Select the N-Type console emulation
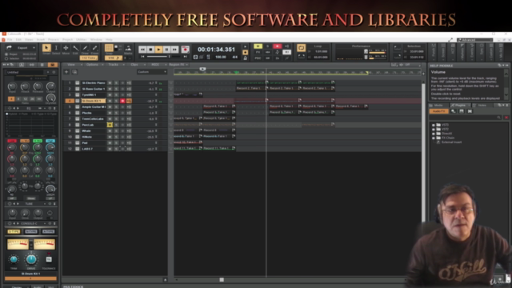 point(31,231)
